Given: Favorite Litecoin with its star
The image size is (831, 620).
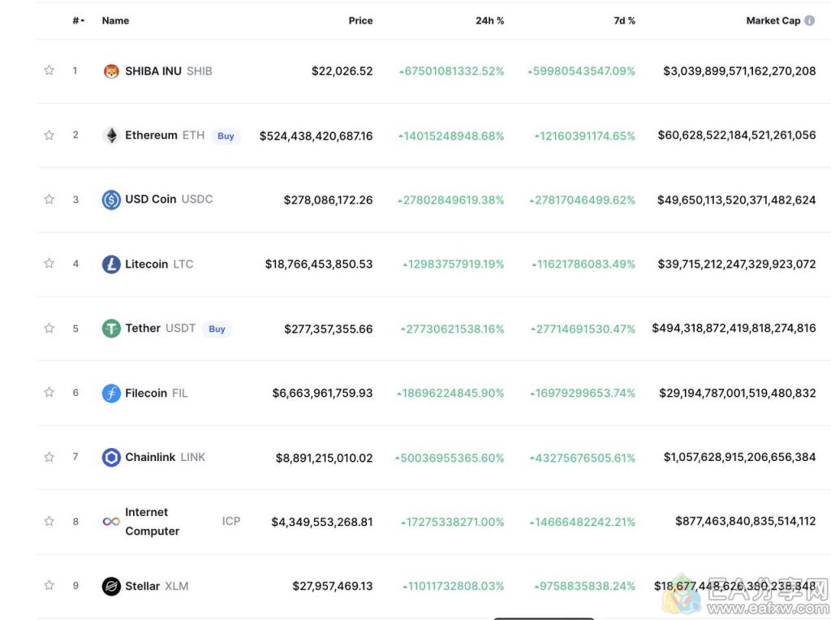Looking at the screenshot, I should click(49, 264).
